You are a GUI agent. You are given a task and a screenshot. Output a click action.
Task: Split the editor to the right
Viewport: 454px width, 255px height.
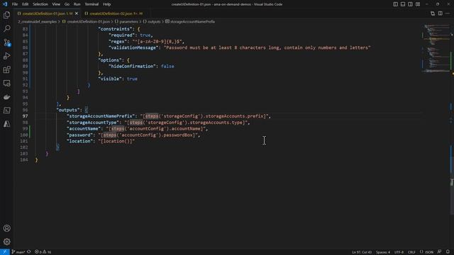(x=440, y=13)
